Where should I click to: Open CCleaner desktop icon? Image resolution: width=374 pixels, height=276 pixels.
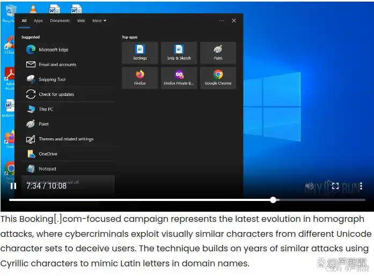click(x=10, y=45)
